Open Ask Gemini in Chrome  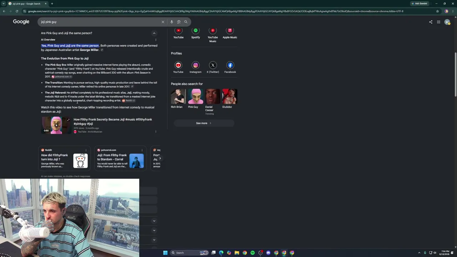(419, 4)
